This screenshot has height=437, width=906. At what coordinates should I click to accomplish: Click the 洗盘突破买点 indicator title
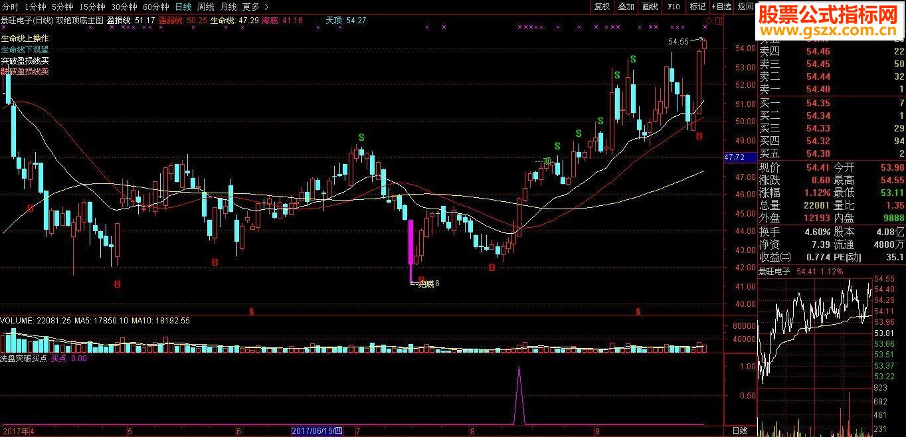point(24,358)
